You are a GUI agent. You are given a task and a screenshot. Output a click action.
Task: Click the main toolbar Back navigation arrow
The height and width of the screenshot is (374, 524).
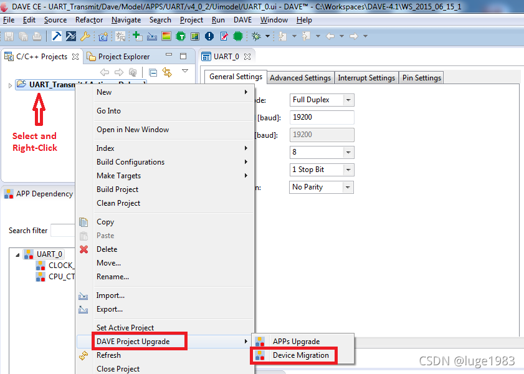click(330, 36)
